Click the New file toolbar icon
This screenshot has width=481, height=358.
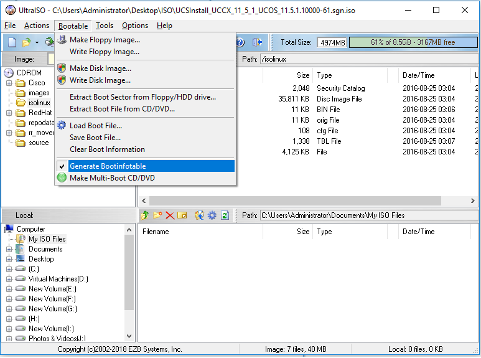click(12, 42)
